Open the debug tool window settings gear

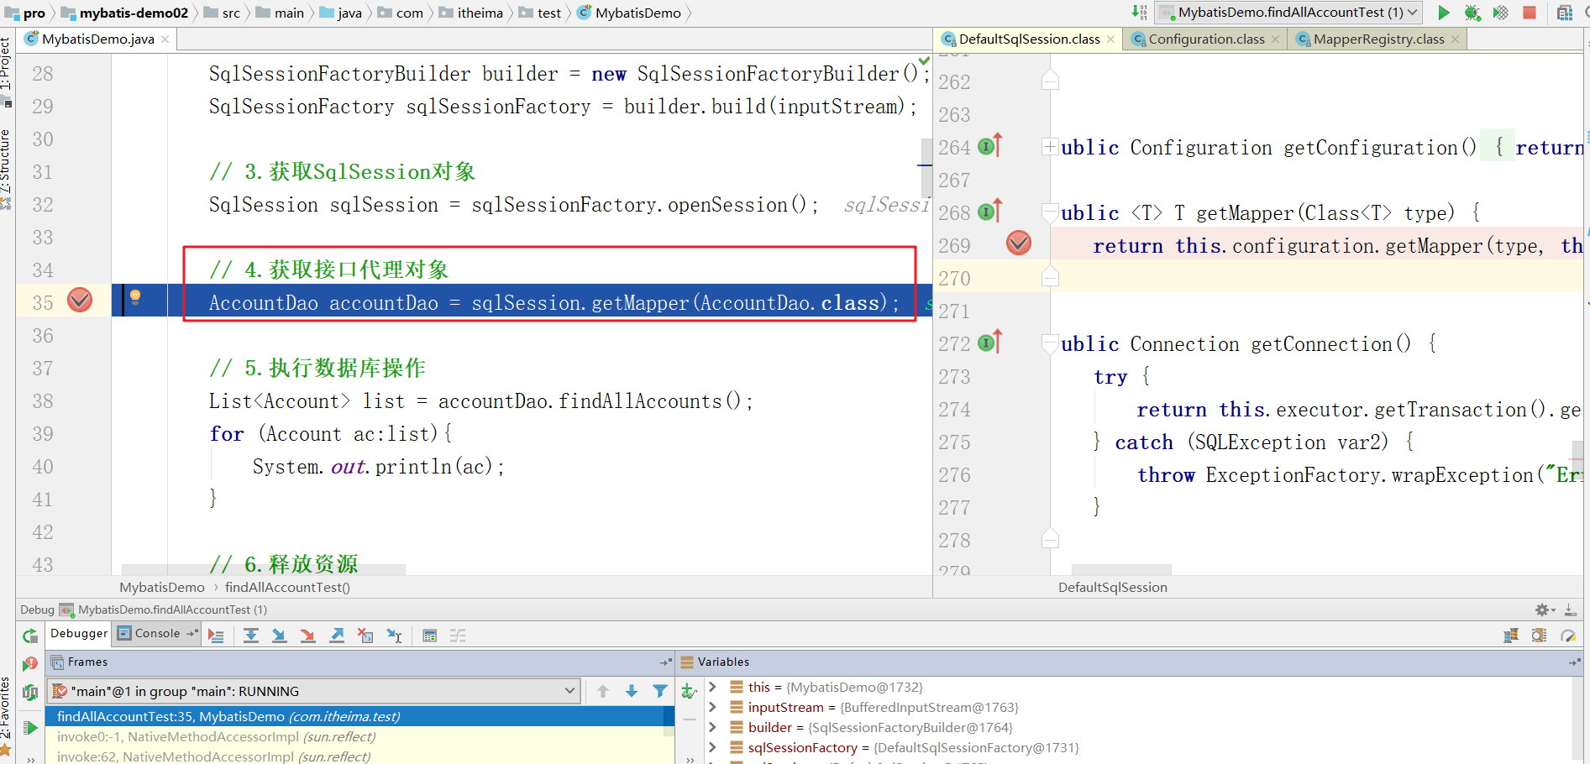1545,610
